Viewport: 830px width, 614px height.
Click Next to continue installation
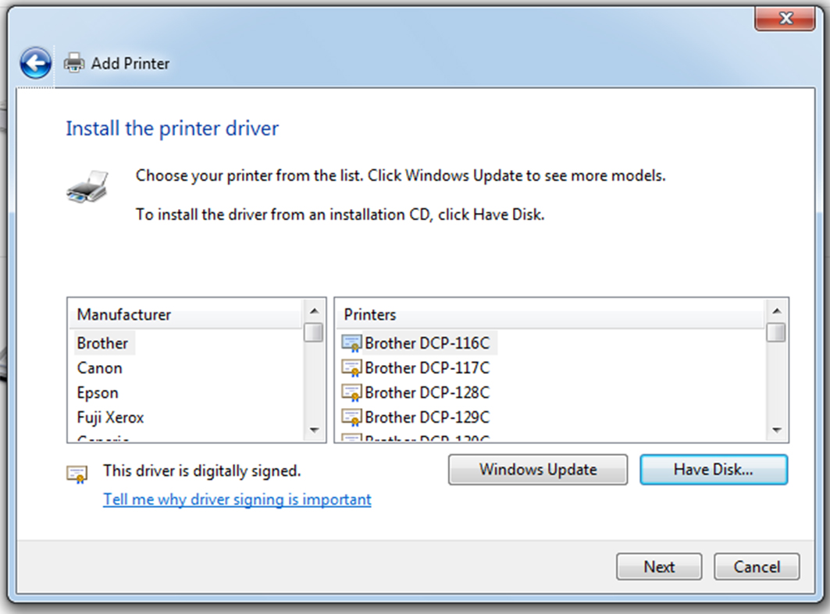tap(659, 567)
